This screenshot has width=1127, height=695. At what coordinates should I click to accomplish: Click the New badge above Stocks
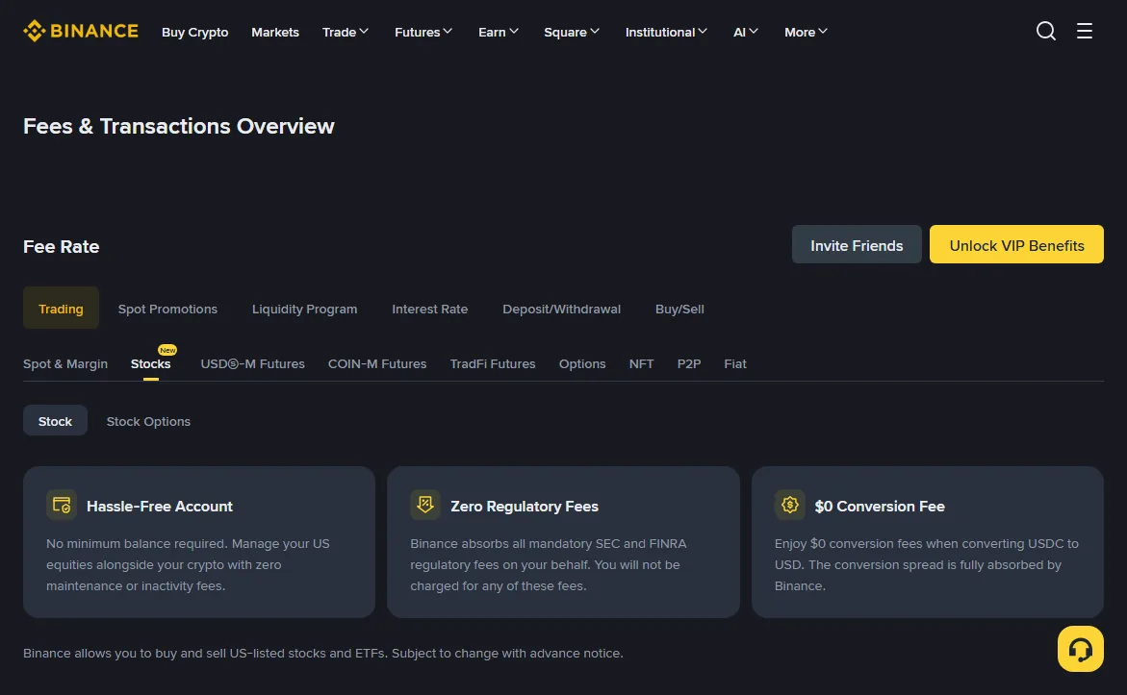coord(167,350)
